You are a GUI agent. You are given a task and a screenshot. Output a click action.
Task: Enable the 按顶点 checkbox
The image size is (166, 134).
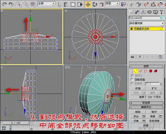(132, 76)
